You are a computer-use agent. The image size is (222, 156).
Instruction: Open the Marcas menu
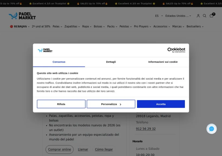[x=178, y=26]
